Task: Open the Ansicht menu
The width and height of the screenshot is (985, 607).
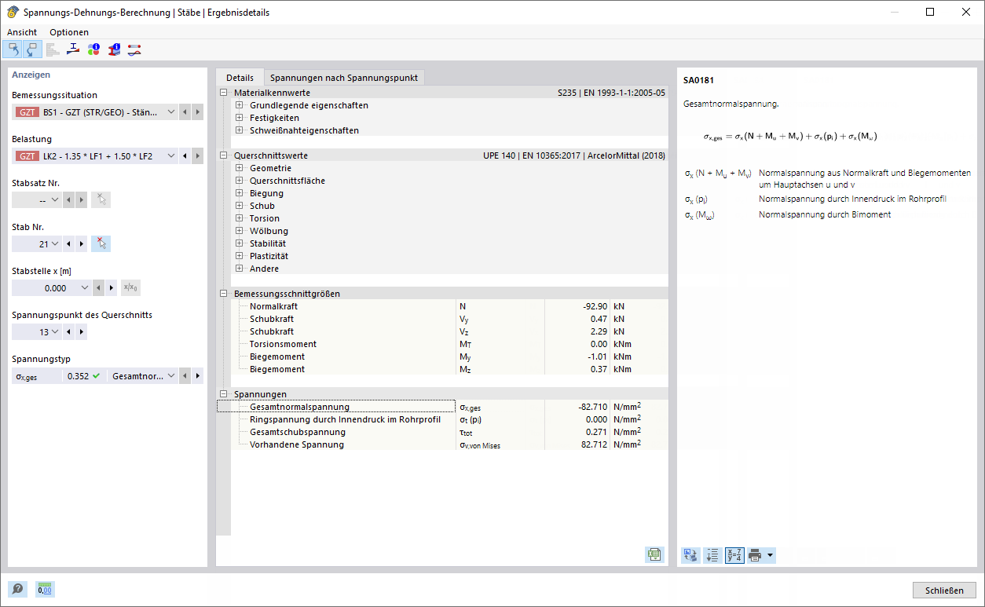Action: tap(22, 32)
